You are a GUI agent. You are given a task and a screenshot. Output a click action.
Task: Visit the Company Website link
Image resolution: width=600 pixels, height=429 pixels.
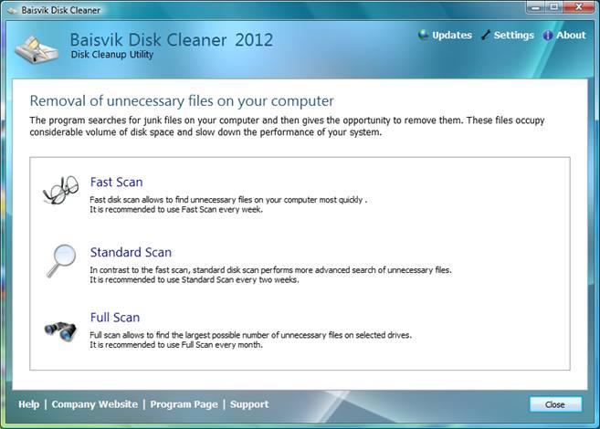94,404
